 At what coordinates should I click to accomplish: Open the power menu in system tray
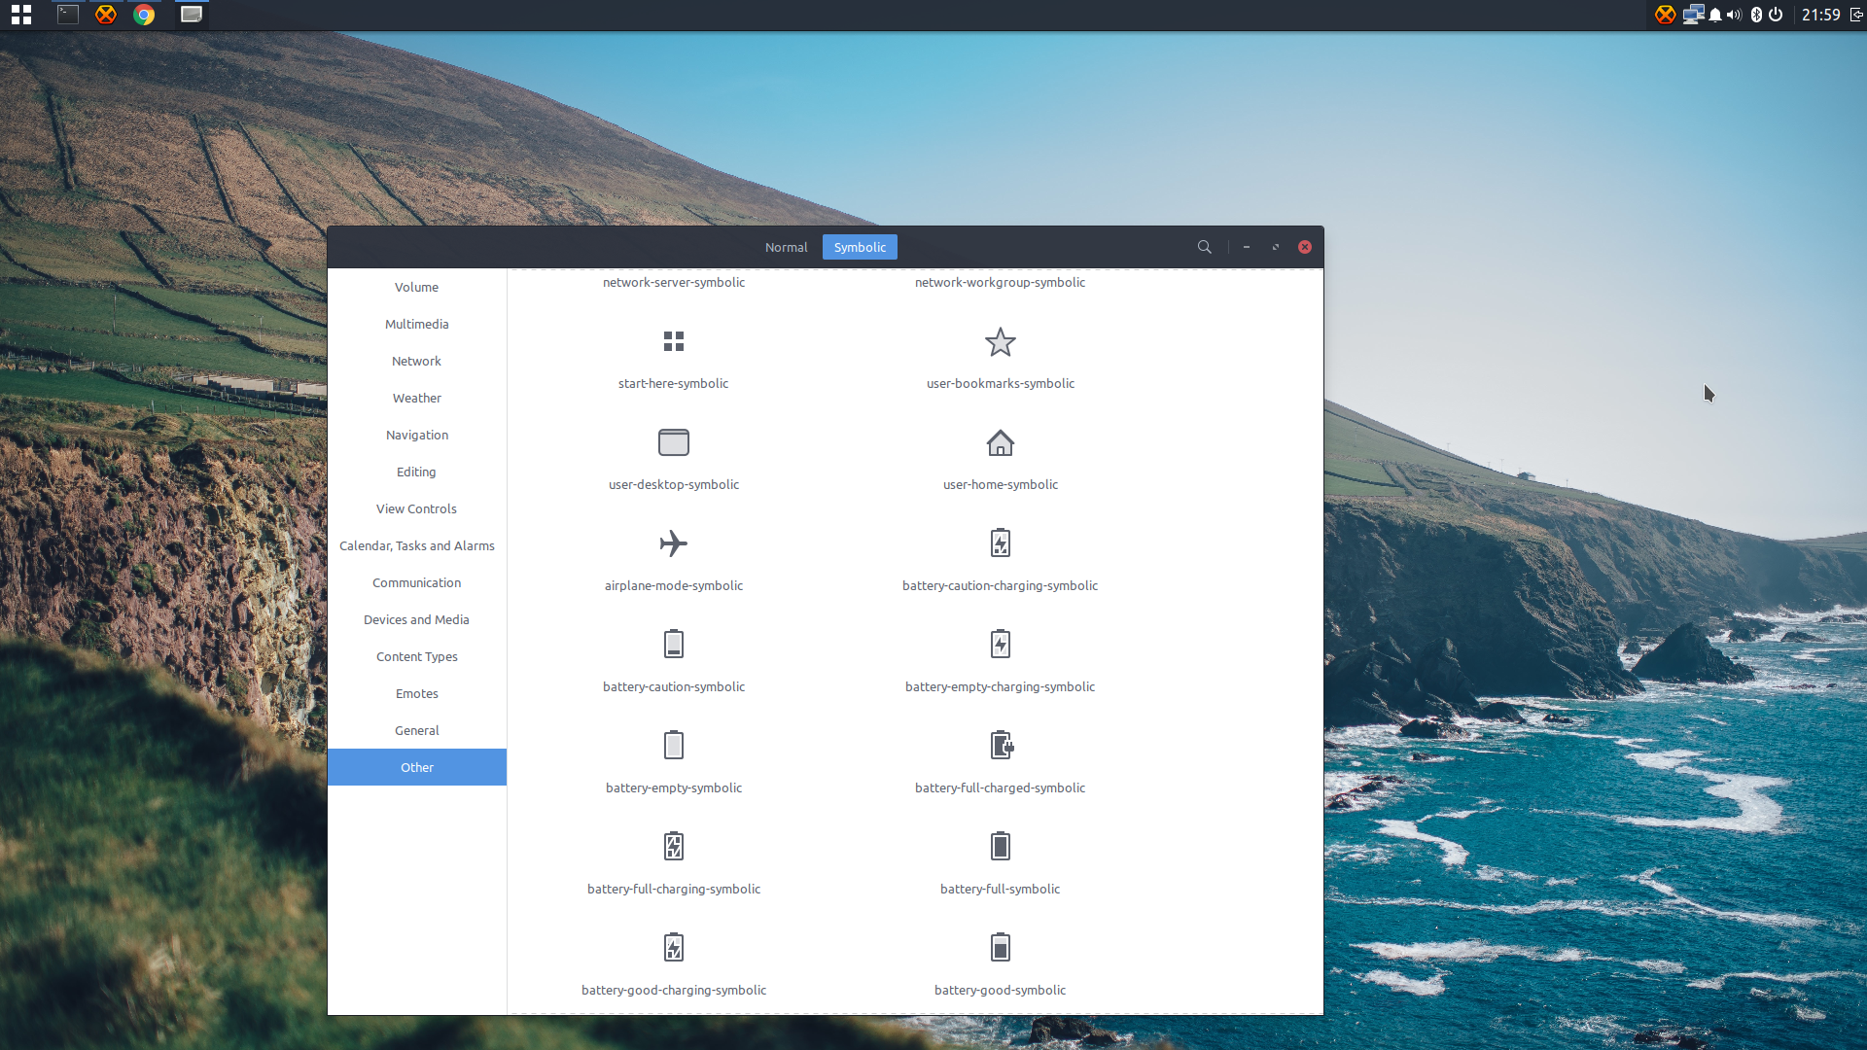coord(1776,15)
